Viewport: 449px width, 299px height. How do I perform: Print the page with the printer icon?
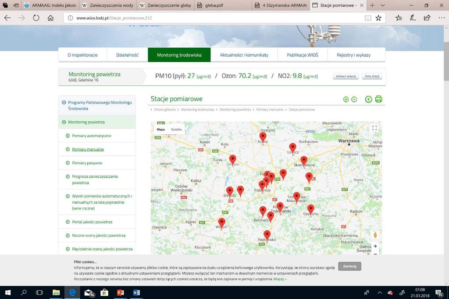click(x=378, y=99)
